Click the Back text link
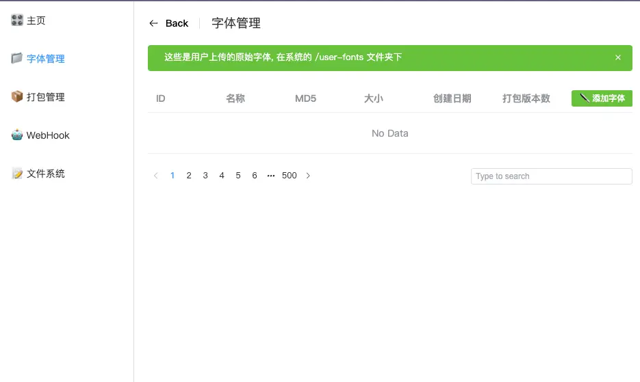The height and width of the screenshot is (382, 640). pos(177,23)
